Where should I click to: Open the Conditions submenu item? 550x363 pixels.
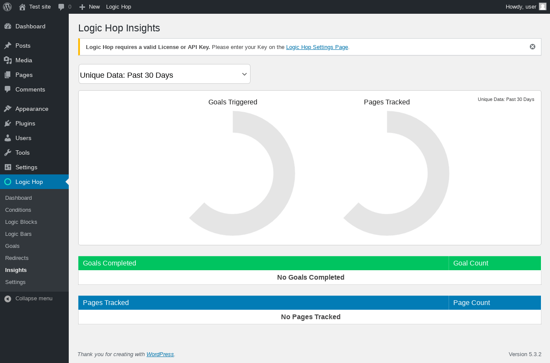tap(34, 210)
